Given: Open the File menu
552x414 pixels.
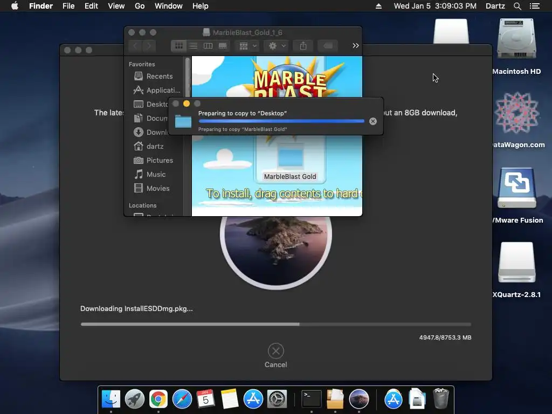Looking at the screenshot, I should [x=68, y=6].
